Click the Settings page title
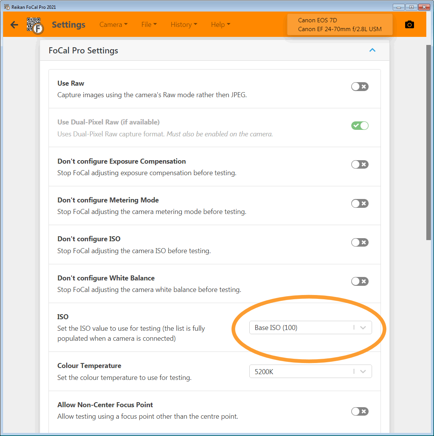Viewport: 434px width, 436px height. pyautogui.click(x=68, y=25)
